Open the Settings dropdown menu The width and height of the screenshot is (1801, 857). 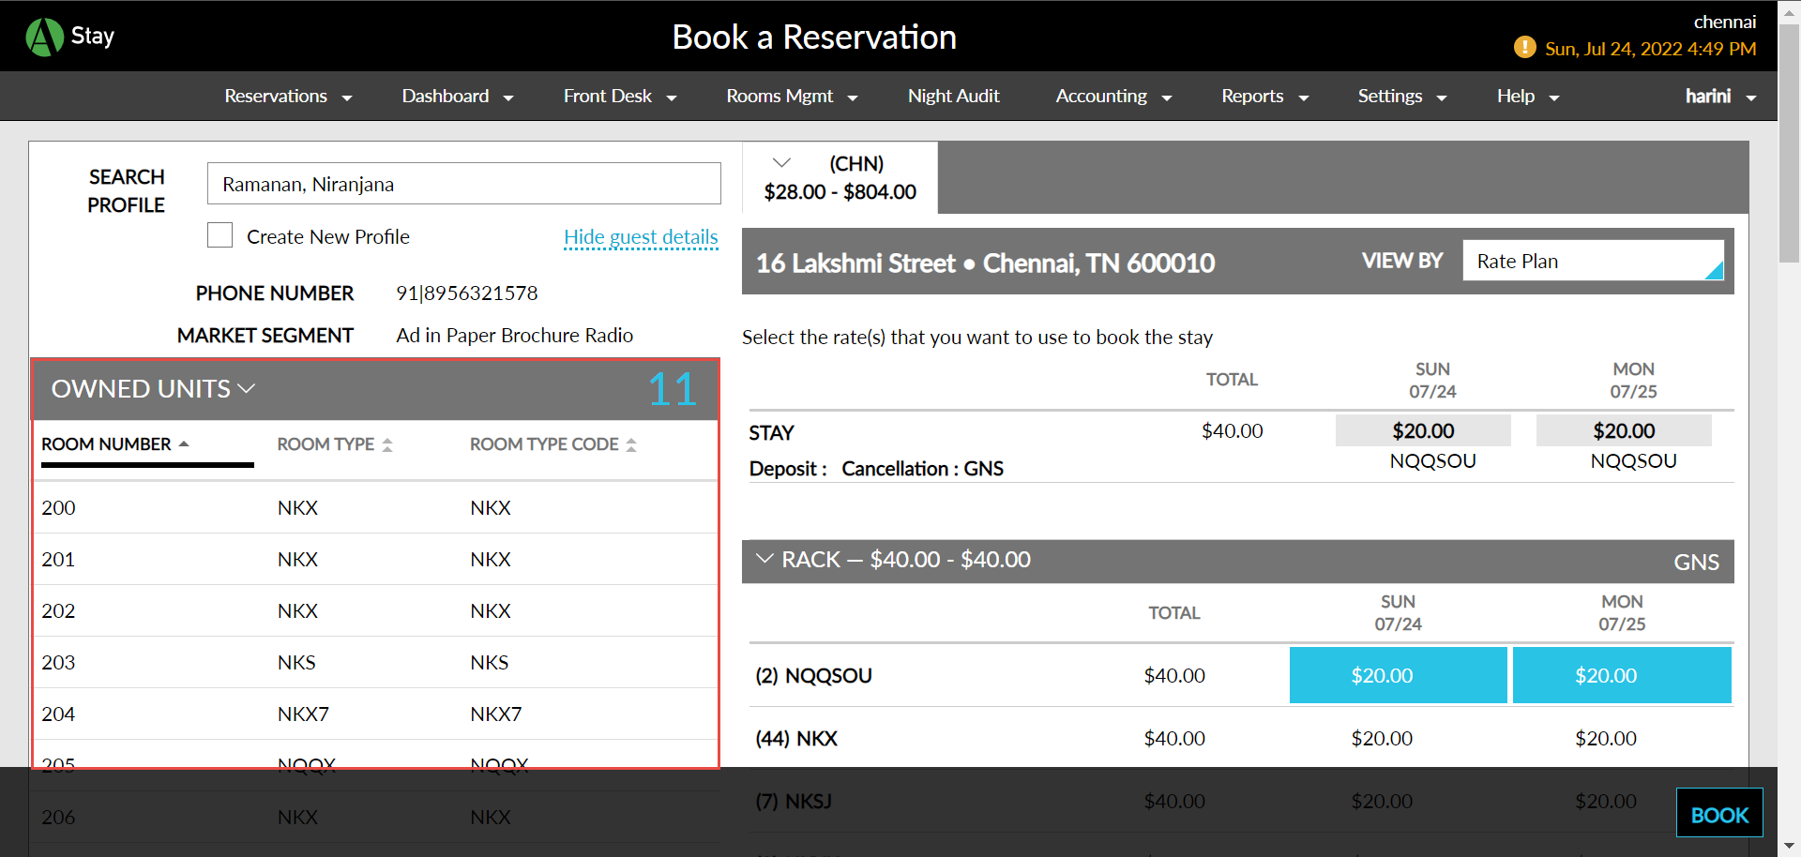1402,96
